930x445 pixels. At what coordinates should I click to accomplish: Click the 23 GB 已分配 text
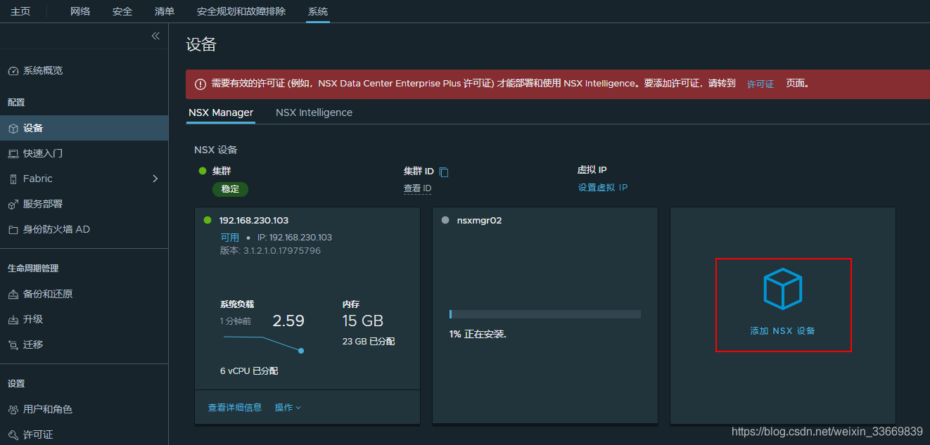tap(369, 342)
